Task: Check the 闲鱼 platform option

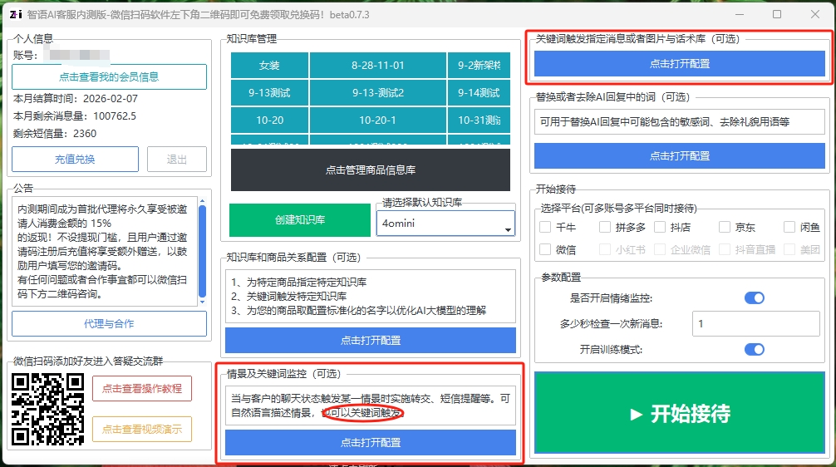Action: pos(789,227)
